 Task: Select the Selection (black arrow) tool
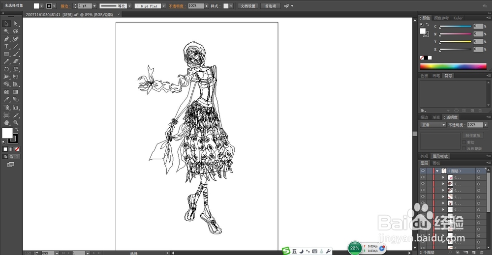point(6,24)
